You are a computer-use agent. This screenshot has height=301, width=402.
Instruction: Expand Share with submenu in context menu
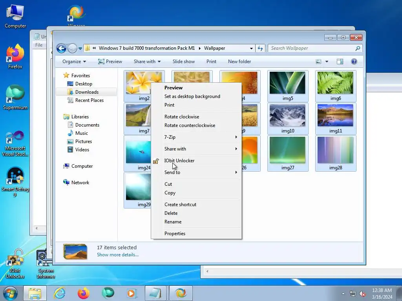tap(196, 149)
